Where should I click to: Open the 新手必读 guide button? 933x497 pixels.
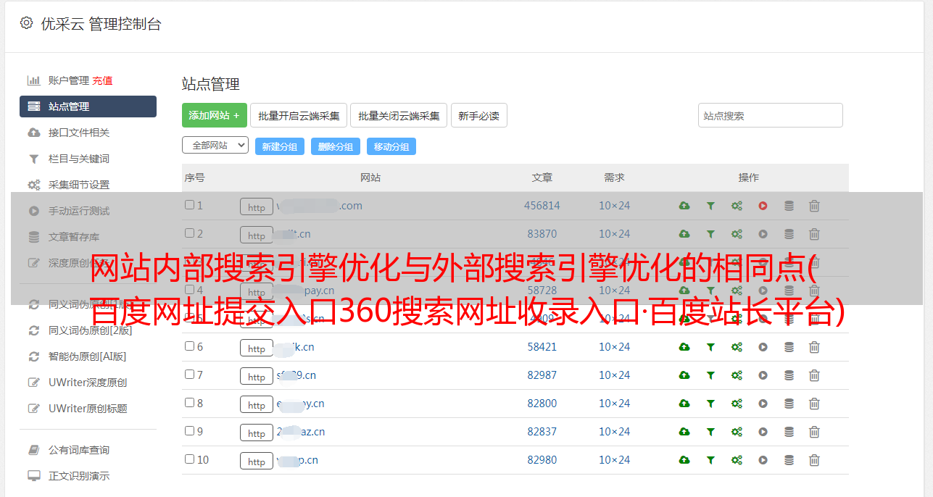coord(478,115)
